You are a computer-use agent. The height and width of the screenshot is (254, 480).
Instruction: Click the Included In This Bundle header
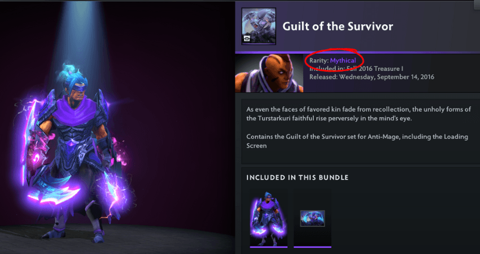tap(298, 177)
